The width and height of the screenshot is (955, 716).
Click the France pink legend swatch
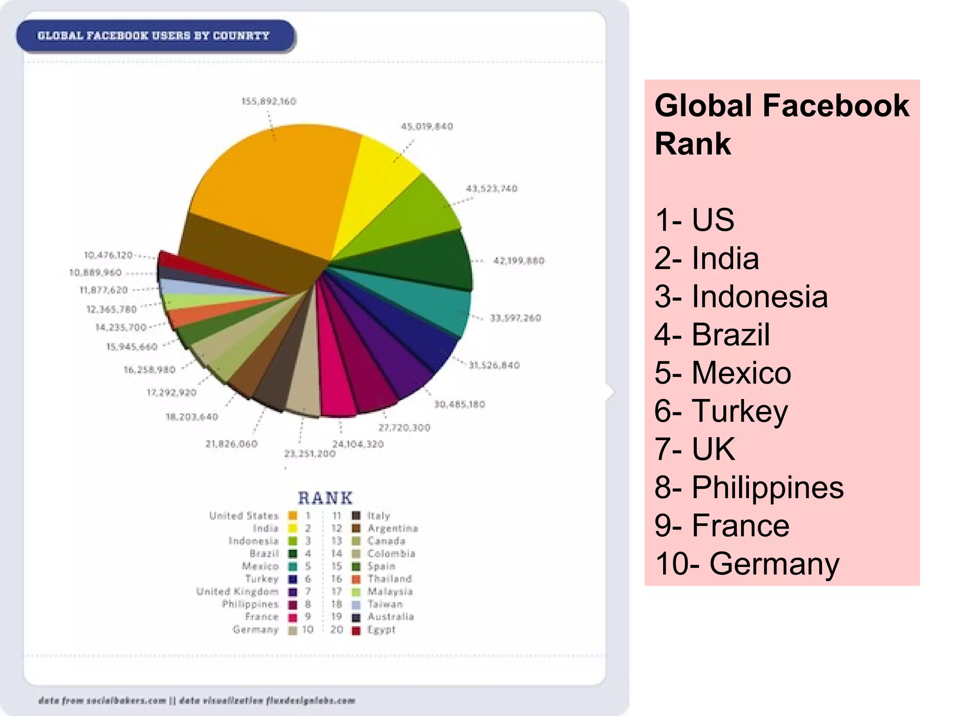[x=292, y=617]
